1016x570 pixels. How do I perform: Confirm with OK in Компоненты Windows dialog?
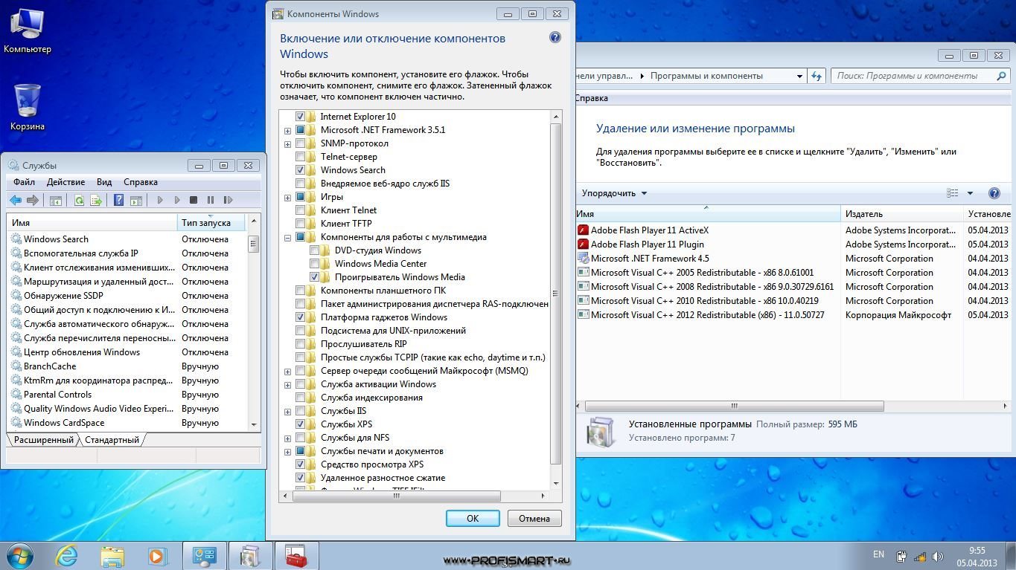point(473,519)
